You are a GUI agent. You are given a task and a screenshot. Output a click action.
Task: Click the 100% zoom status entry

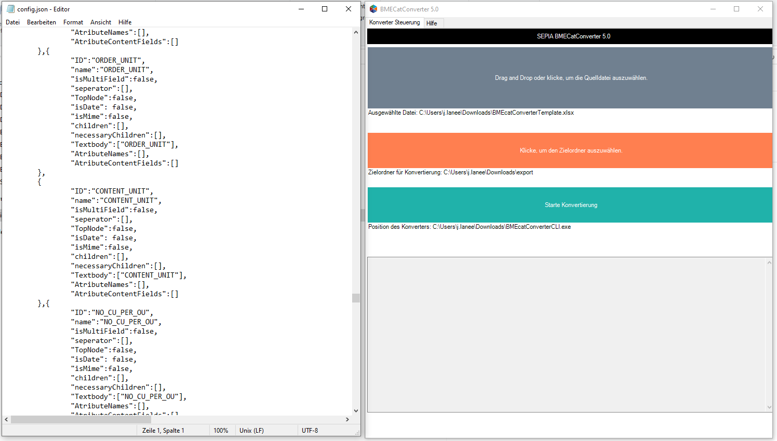[x=221, y=431]
